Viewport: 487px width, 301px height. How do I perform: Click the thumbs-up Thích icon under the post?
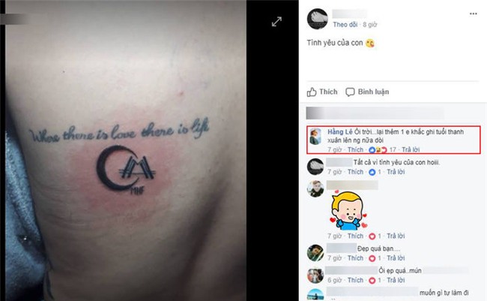point(312,92)
